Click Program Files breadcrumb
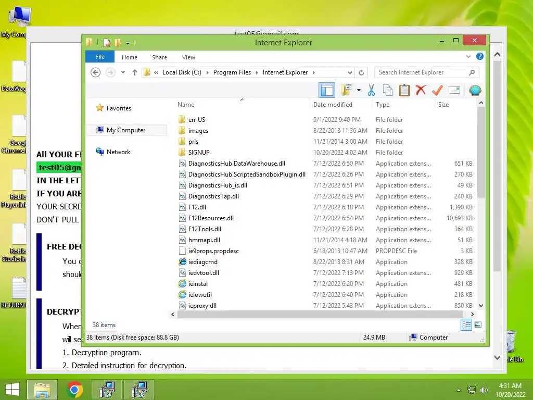533x400 pixels. click(232, 72)
